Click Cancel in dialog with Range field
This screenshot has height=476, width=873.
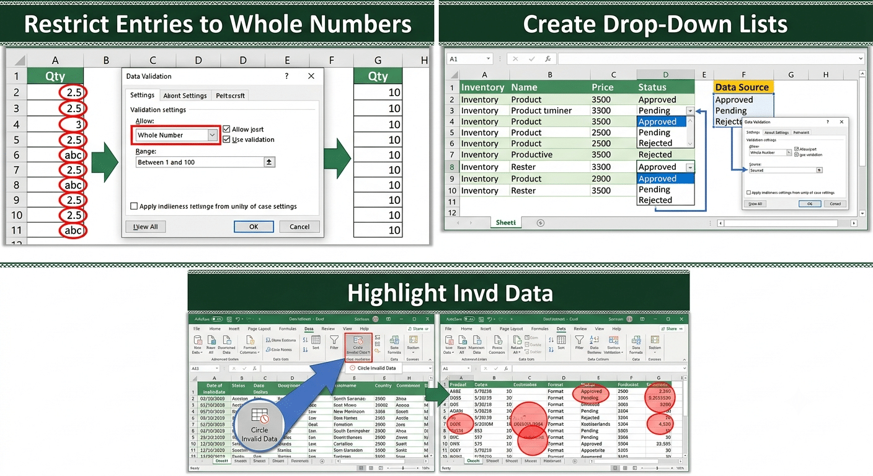coord(299,226)
